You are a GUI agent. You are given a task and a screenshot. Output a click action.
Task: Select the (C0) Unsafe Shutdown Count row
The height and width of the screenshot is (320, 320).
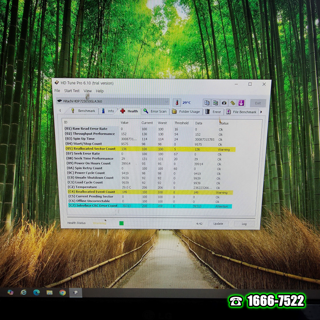150,178
